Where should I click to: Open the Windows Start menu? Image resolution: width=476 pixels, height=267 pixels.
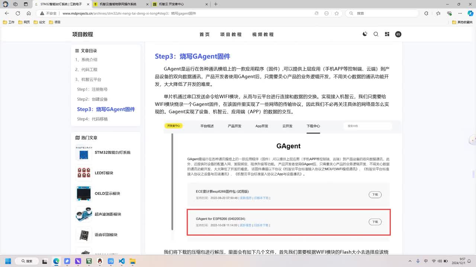[x=8, y=261]
